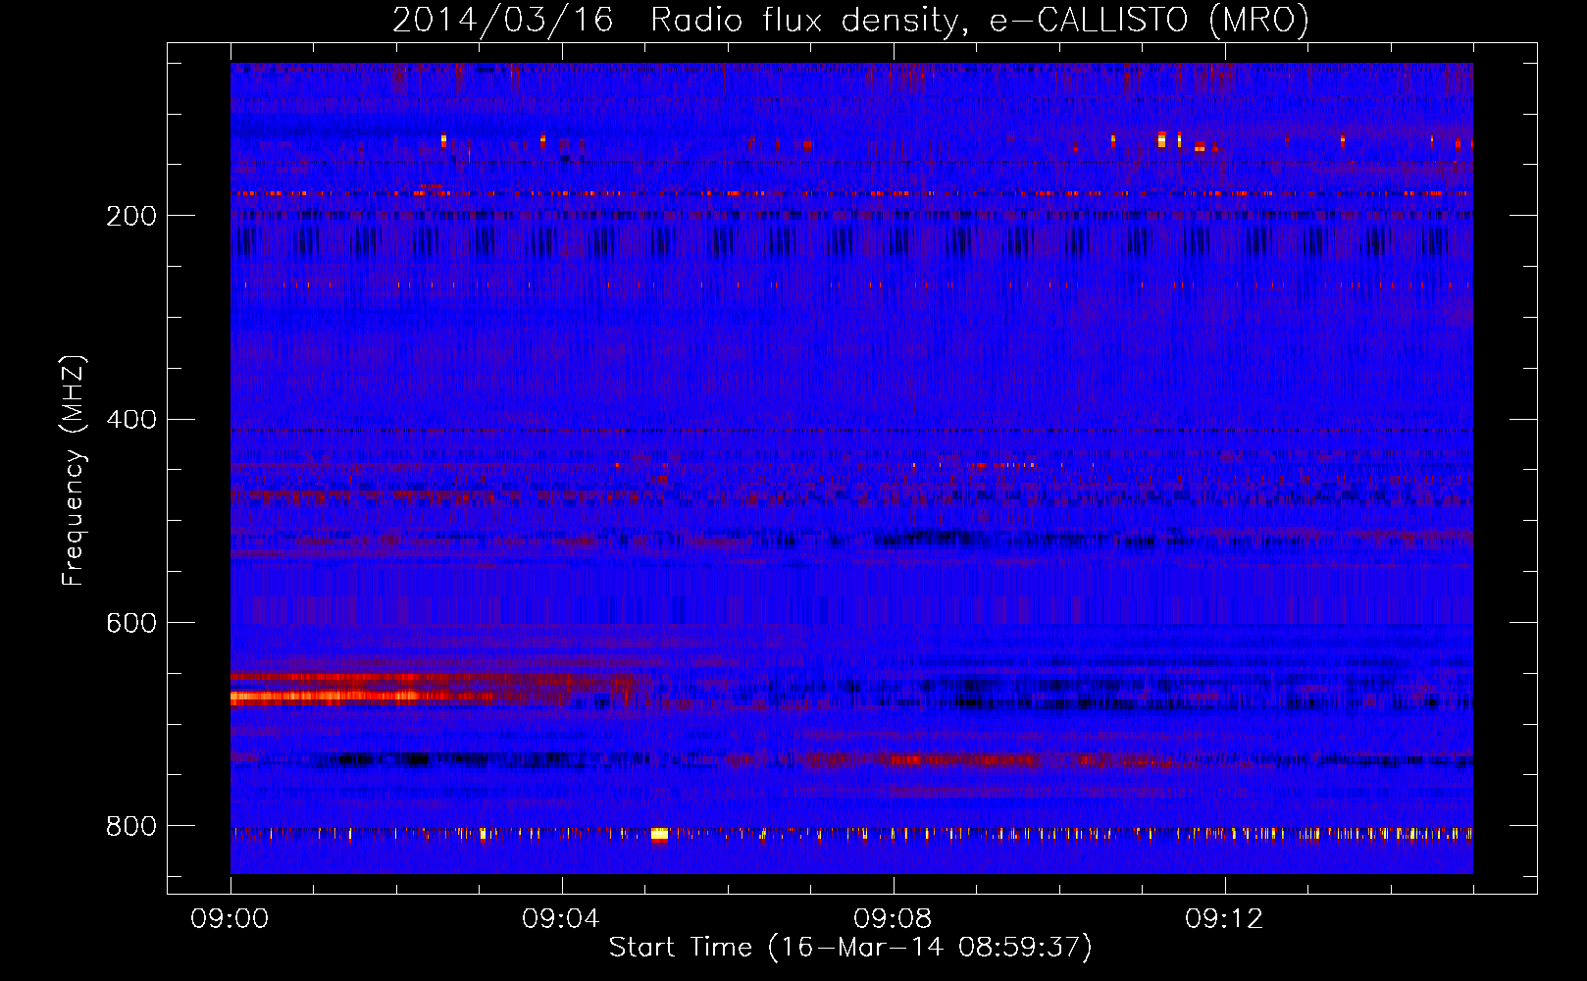The height and width of the screenshot is (981, 1587).
Task: Click the '09:08' time tick label
Action: click(x=893, y=919)
